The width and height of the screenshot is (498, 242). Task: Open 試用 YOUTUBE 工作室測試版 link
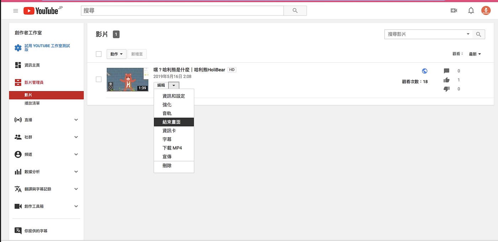click(x=47, y=48)
